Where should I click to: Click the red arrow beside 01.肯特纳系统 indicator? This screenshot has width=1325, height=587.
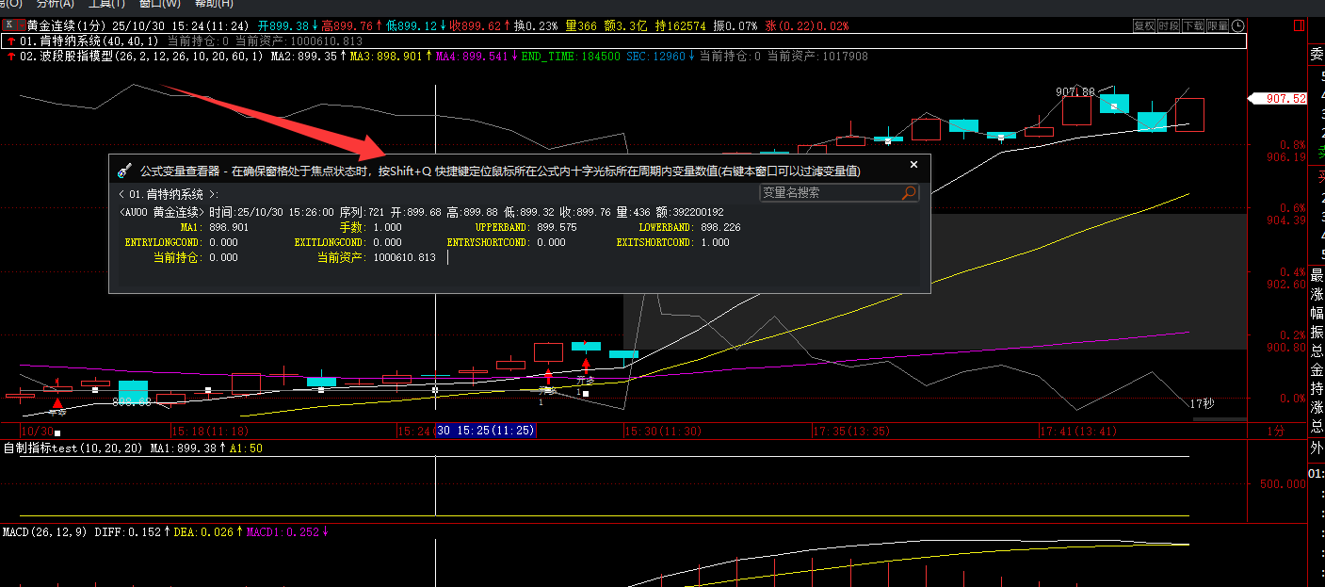[x=10, y=41]
